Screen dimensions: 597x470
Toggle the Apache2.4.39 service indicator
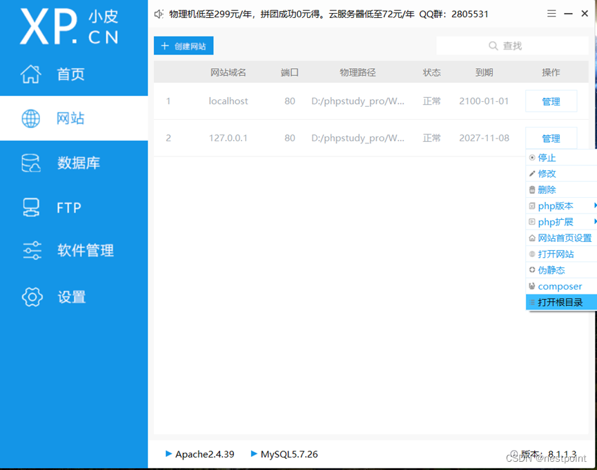[168, 454]
